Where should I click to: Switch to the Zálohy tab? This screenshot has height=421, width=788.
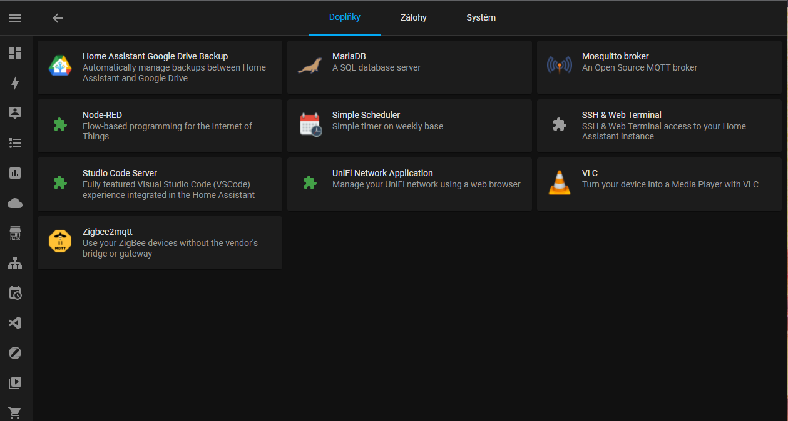coord(413,17)
